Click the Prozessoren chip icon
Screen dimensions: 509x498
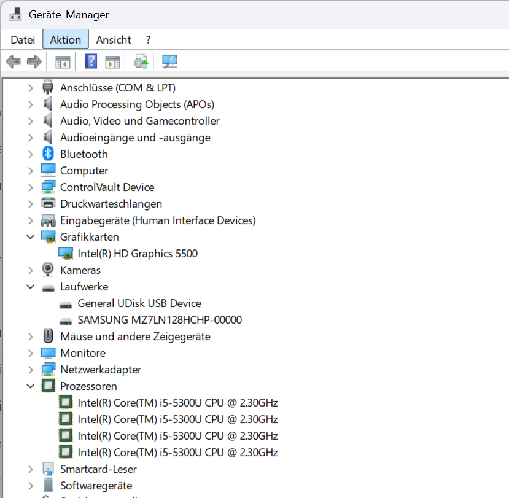48,386
